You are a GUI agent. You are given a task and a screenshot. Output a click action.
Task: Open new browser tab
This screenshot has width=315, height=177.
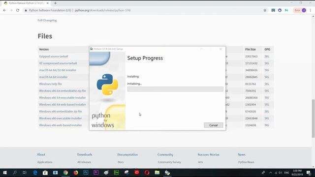point(55,3)
